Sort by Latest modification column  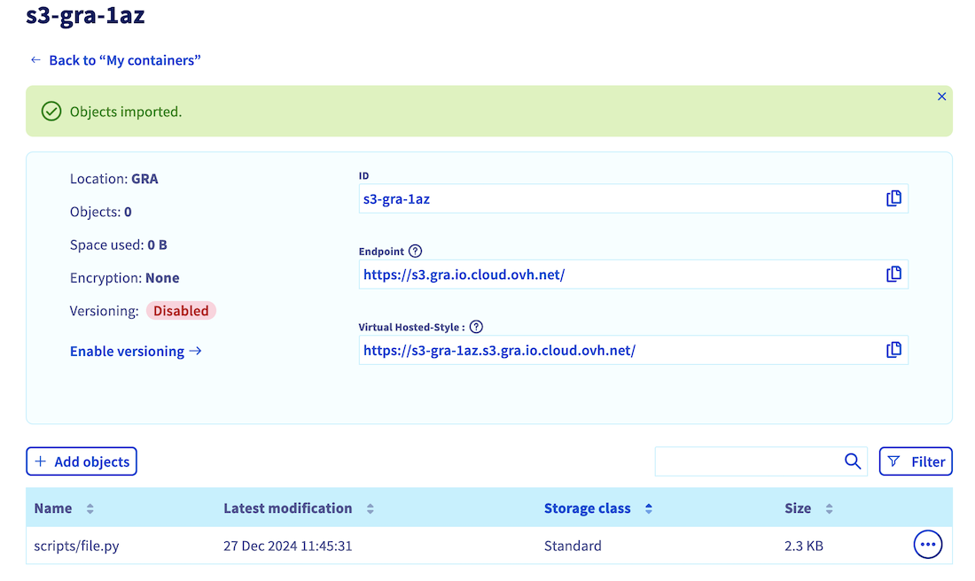click(x=370, y=509)
